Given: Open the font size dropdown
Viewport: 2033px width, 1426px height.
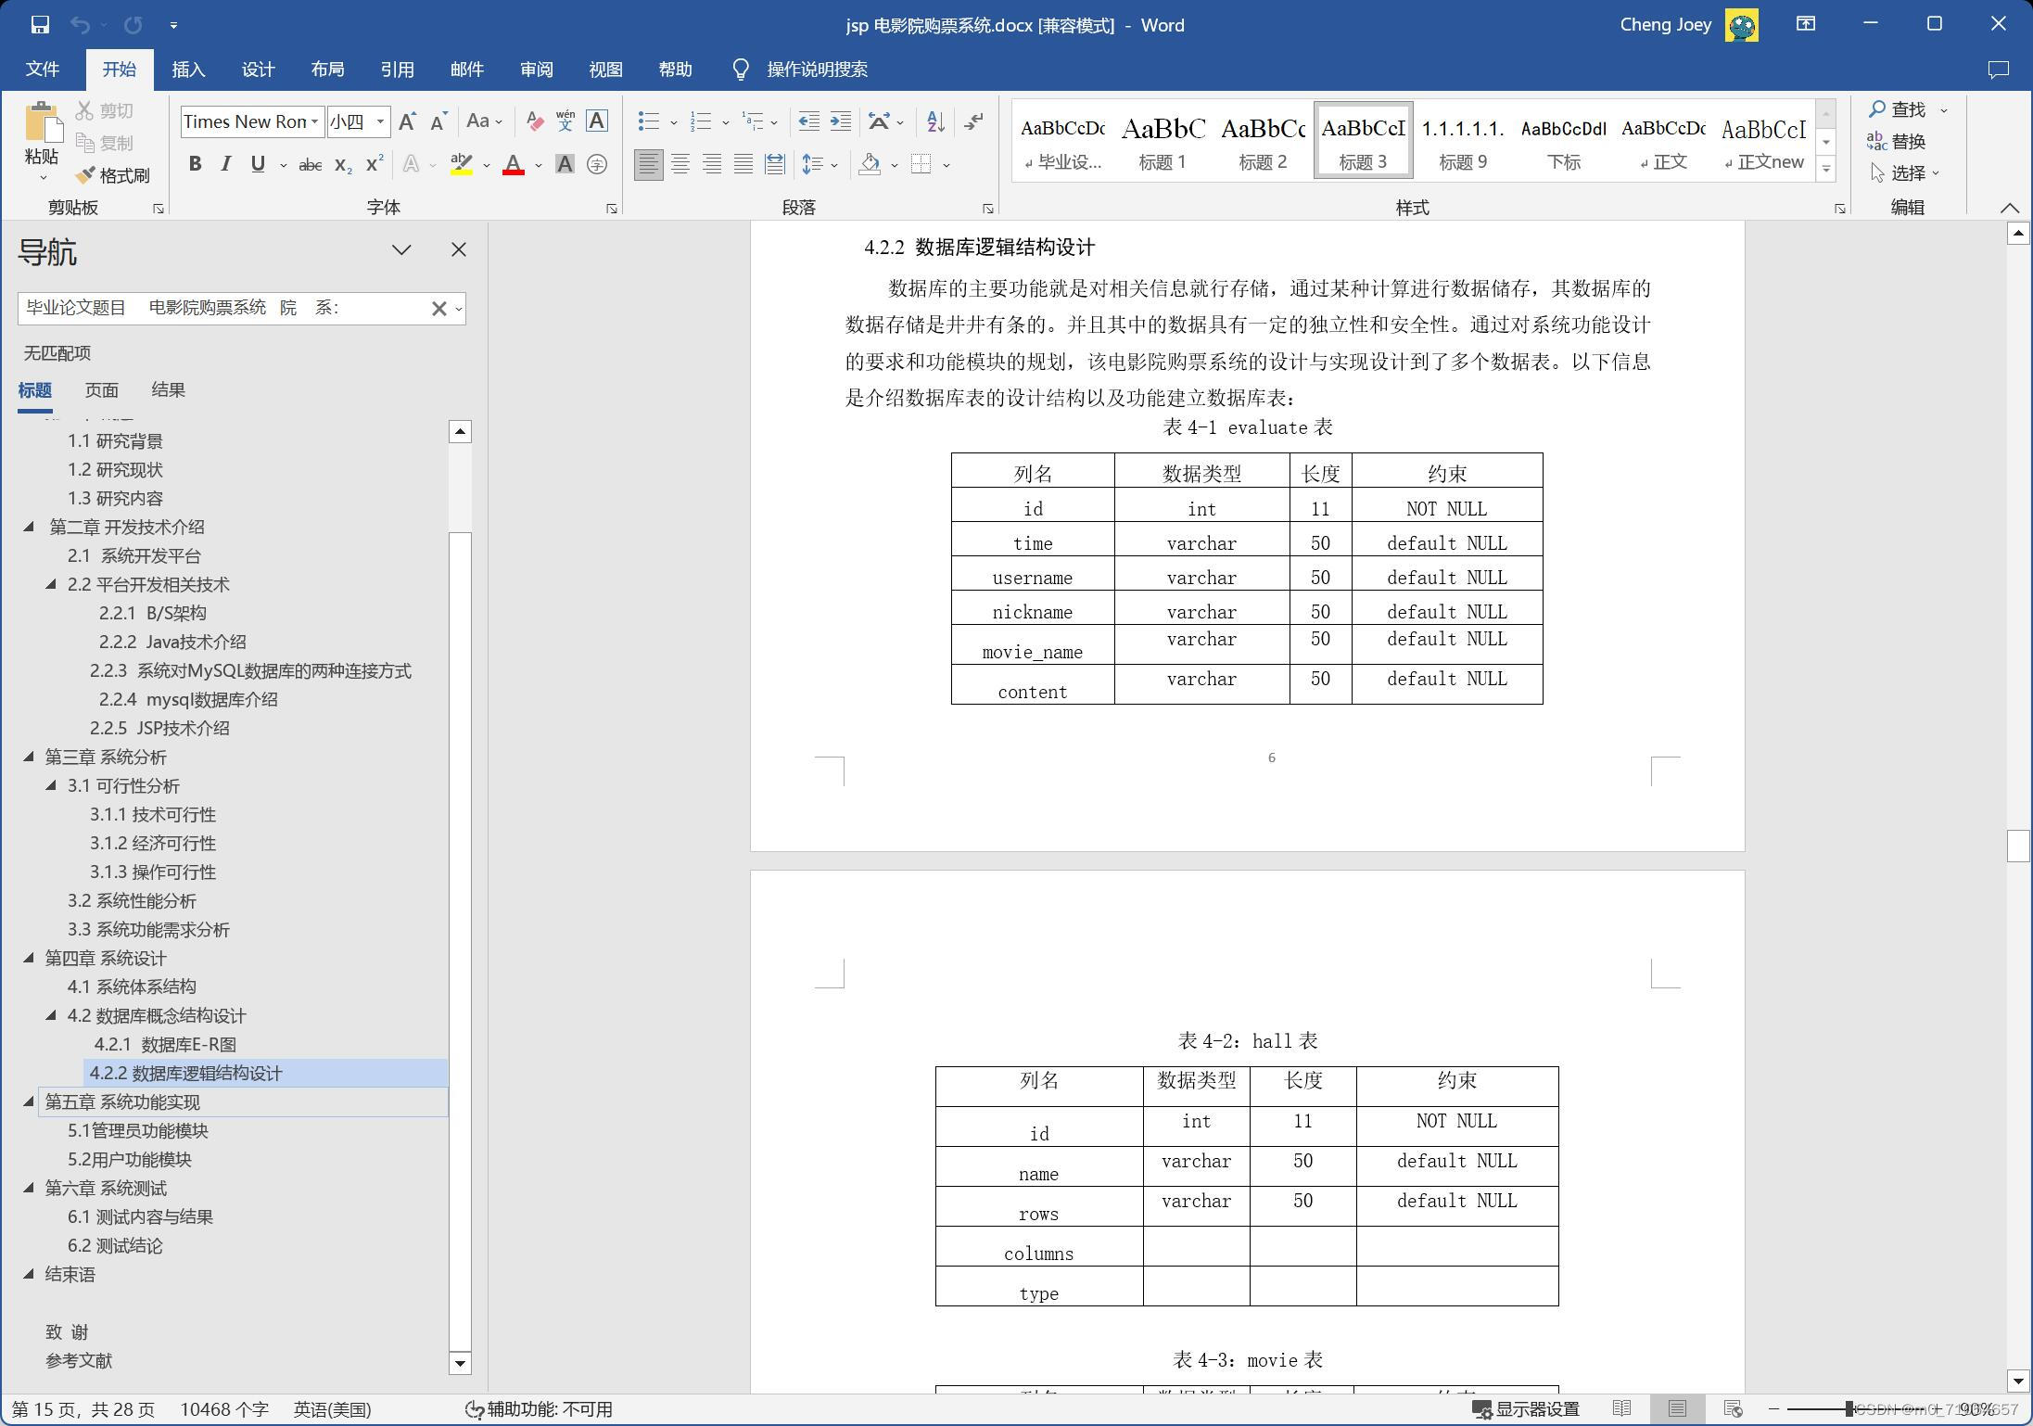Looking at the screenshot, I should pos(380,121).
